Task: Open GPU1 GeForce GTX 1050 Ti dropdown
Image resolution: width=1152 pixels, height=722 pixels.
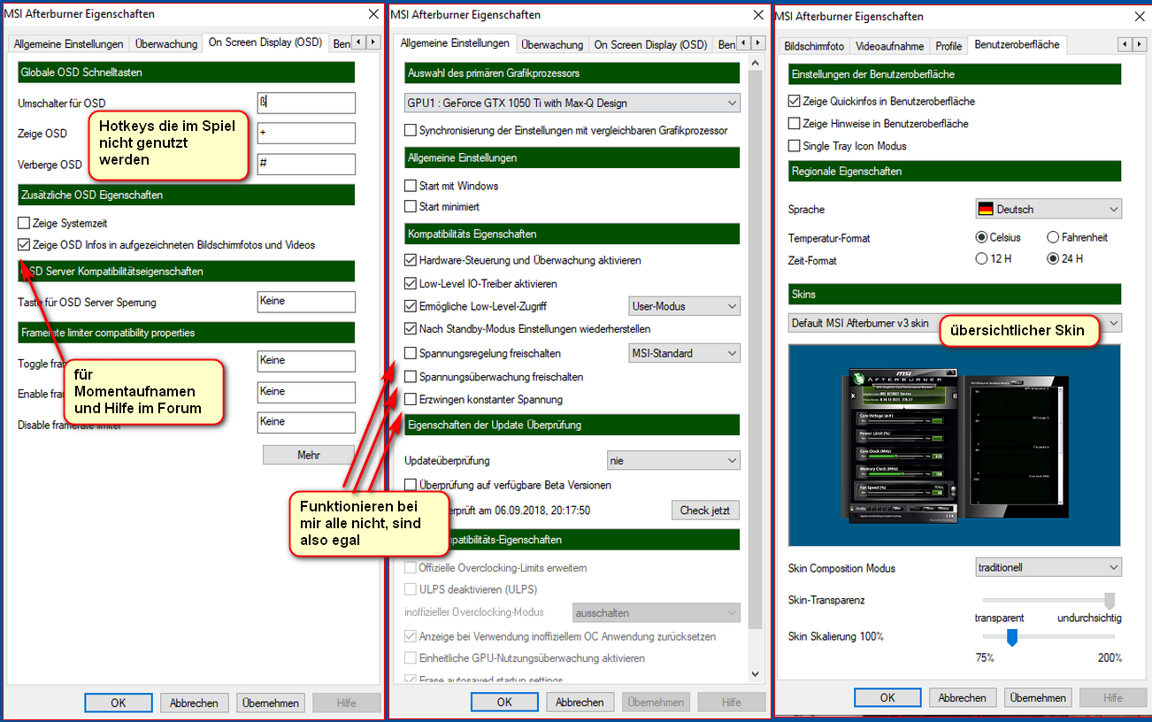Action: (572, 103)
